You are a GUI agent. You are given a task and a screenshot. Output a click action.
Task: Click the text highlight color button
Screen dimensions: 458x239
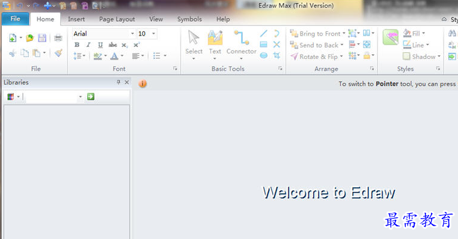click(x=97, y=55)
